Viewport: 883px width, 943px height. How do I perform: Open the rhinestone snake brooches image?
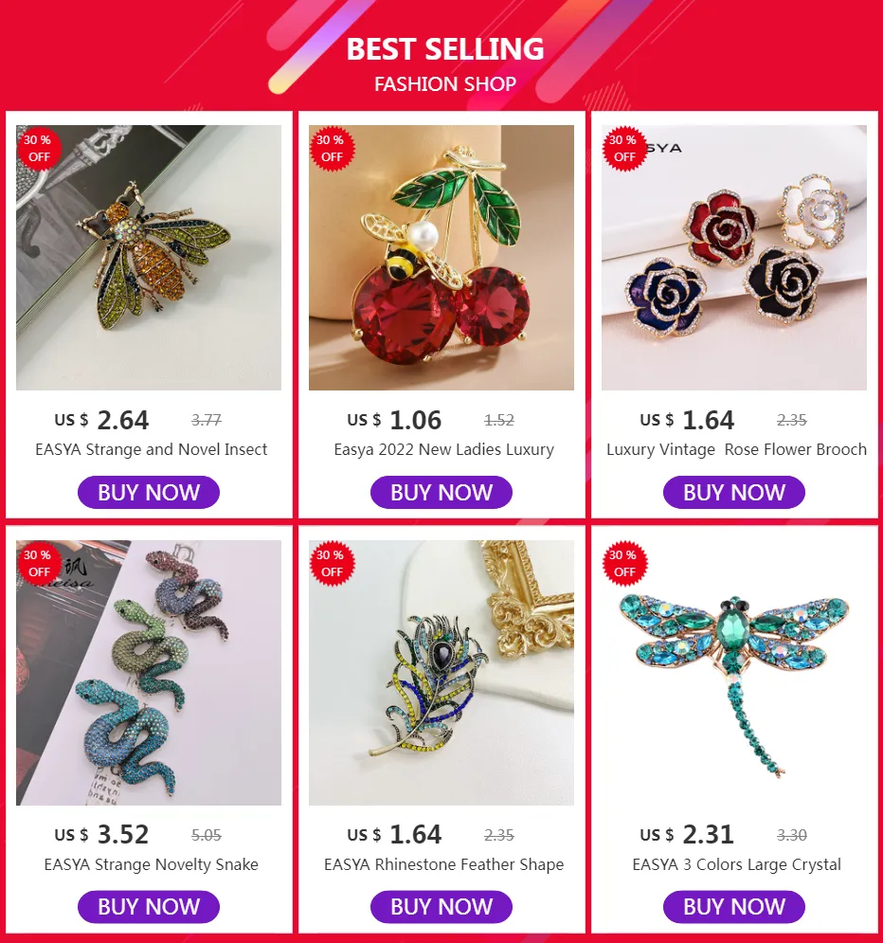149,672
